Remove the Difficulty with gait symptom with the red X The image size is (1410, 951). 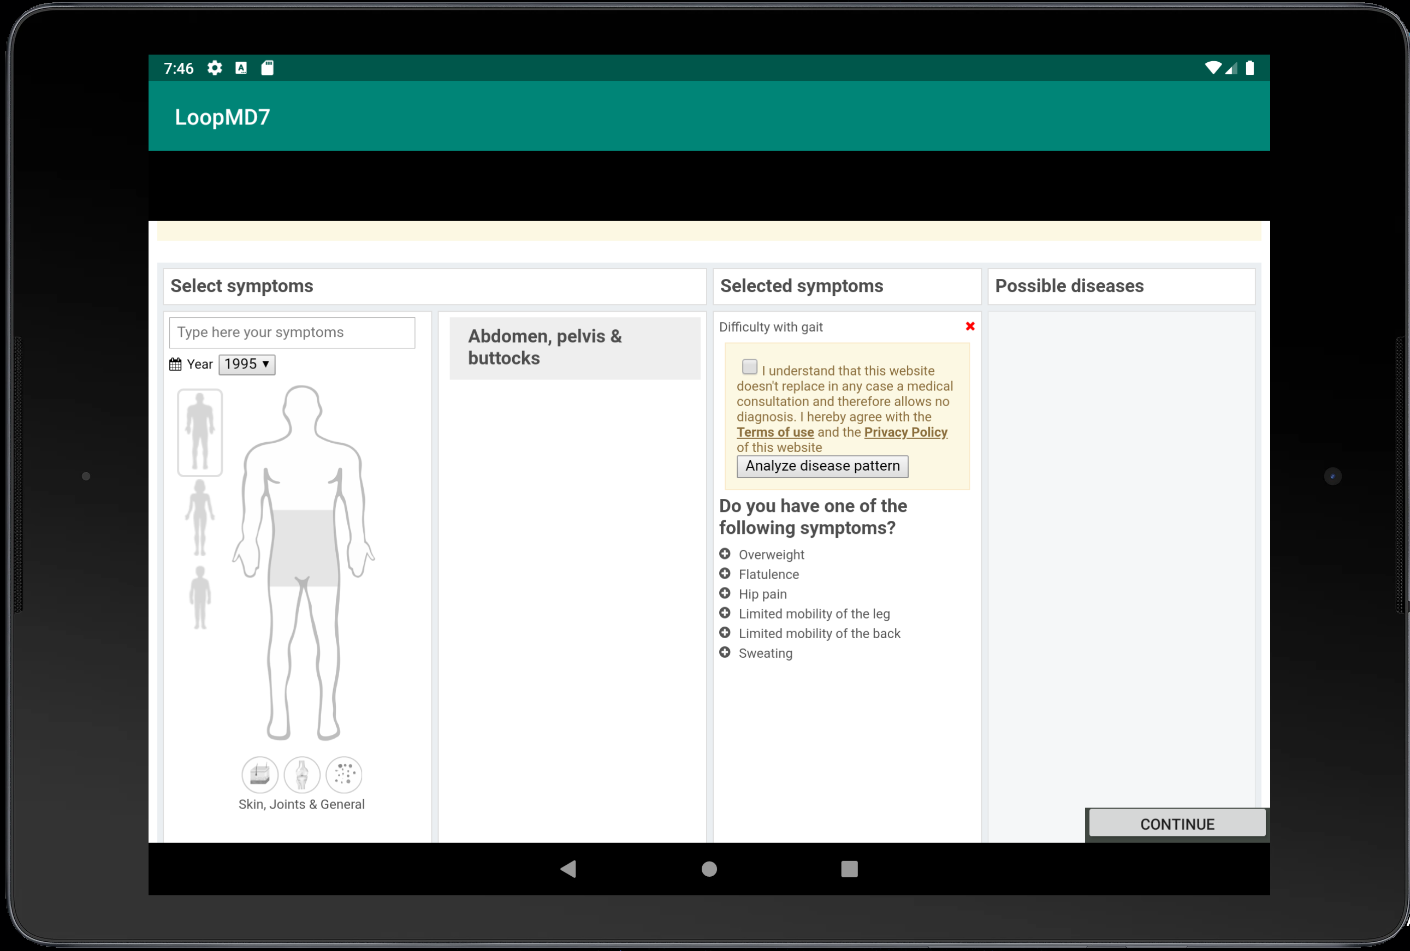click(x=969, y=326)
